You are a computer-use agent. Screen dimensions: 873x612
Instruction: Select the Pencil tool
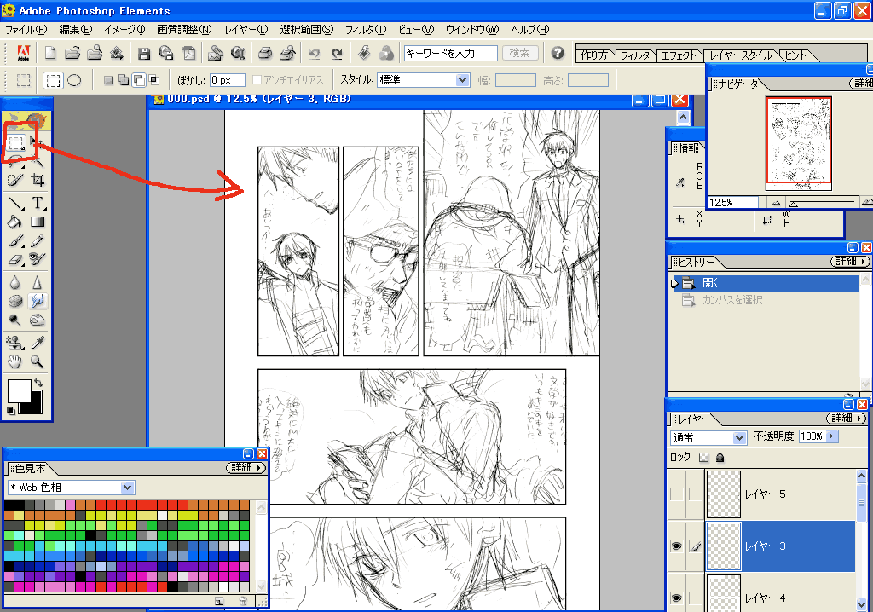pos(38,240)
